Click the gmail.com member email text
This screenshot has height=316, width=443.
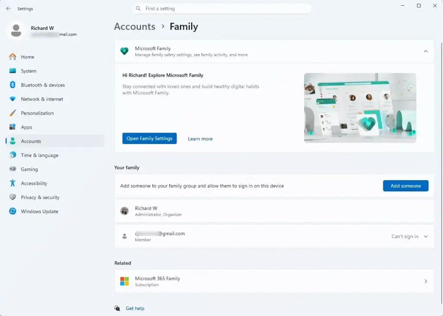(x=160, y=233)
